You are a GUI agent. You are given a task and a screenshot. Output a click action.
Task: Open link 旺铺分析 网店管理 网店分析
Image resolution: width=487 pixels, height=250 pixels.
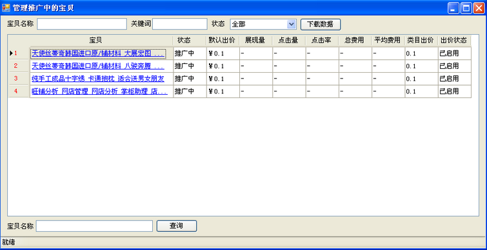99,91
